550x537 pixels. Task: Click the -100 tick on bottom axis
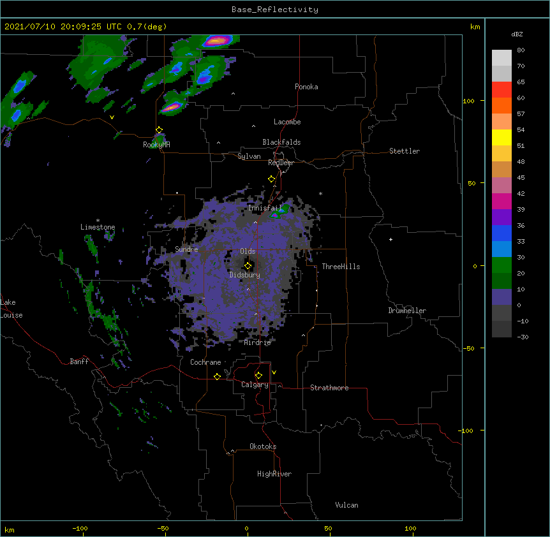(x=80, y=528)
